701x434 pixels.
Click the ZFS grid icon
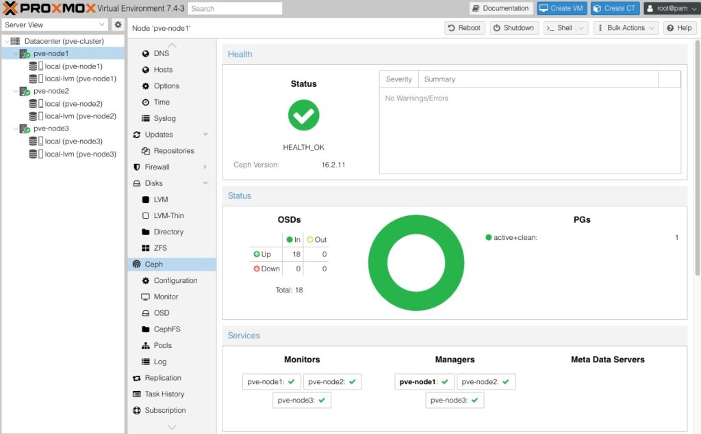(x=145, y=248)
